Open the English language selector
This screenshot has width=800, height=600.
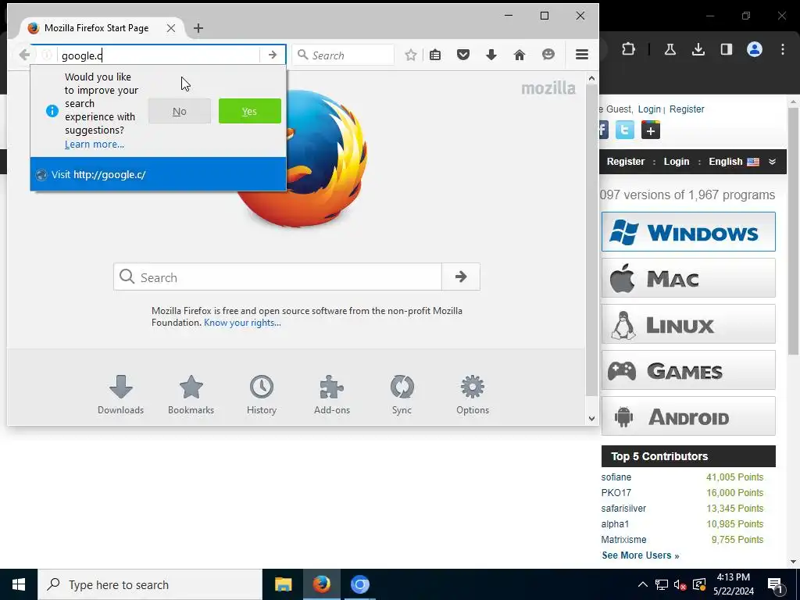point(734,162)
